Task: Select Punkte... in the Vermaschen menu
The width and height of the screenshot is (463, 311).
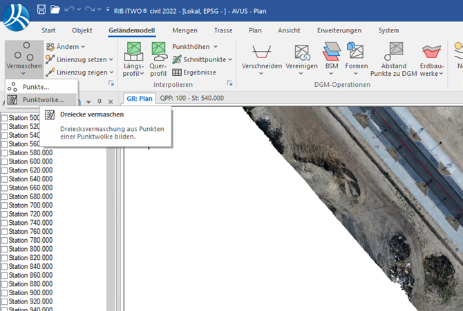Action: (x=35, y=87)
